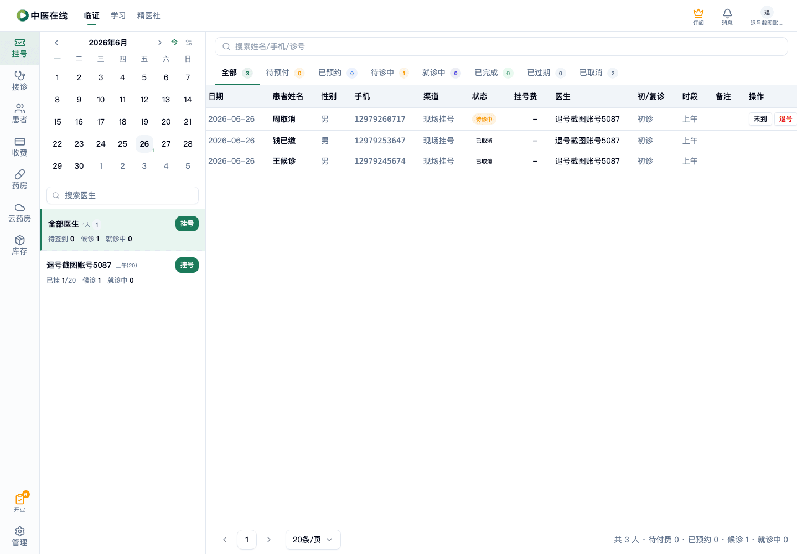
Task: Select the 退号截图账号5087 doctor card
Action: (123, 272)
